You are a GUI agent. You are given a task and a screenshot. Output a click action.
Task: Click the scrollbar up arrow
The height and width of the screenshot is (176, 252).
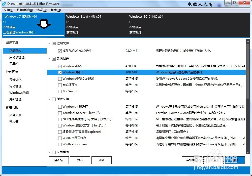coord(248,41)
